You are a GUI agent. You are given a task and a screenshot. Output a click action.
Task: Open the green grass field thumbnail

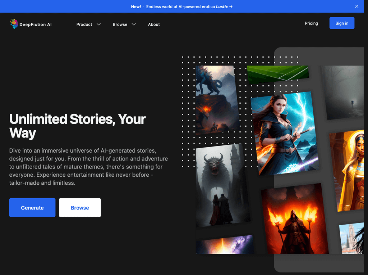pos(278,74)
